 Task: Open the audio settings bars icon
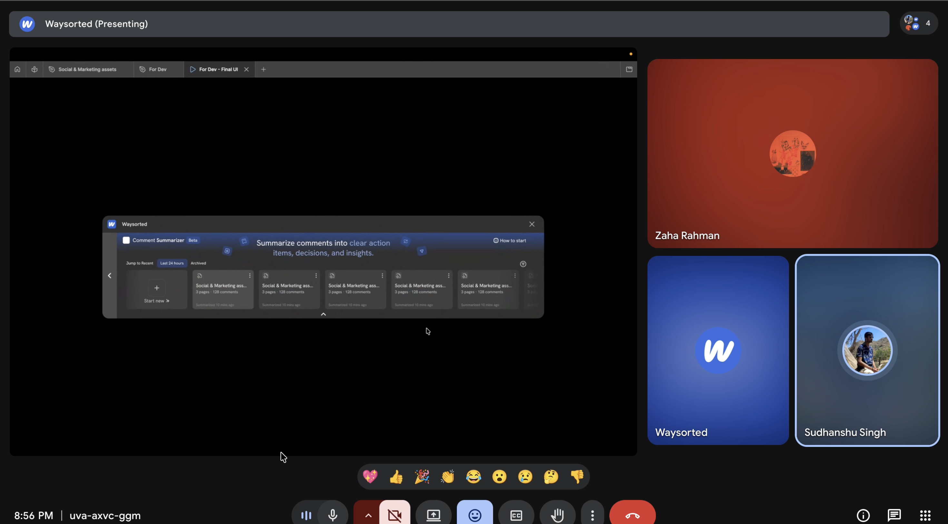tap(306, 515)
